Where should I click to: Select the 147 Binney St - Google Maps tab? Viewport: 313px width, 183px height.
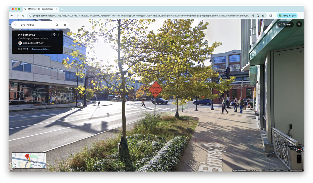[x=40, y=9]
